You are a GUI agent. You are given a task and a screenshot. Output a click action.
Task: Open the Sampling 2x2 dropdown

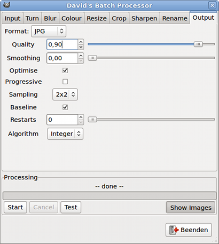[65, 95]
